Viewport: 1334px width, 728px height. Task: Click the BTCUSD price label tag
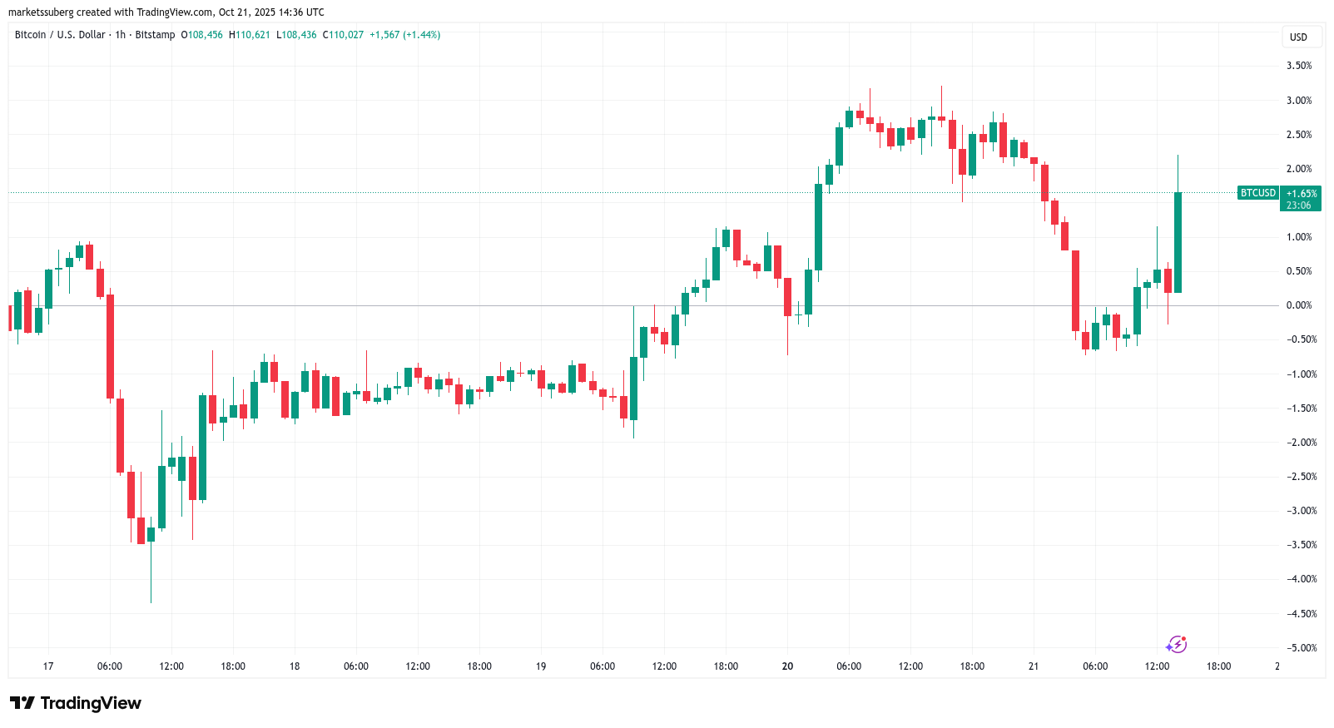point(1257,193)
